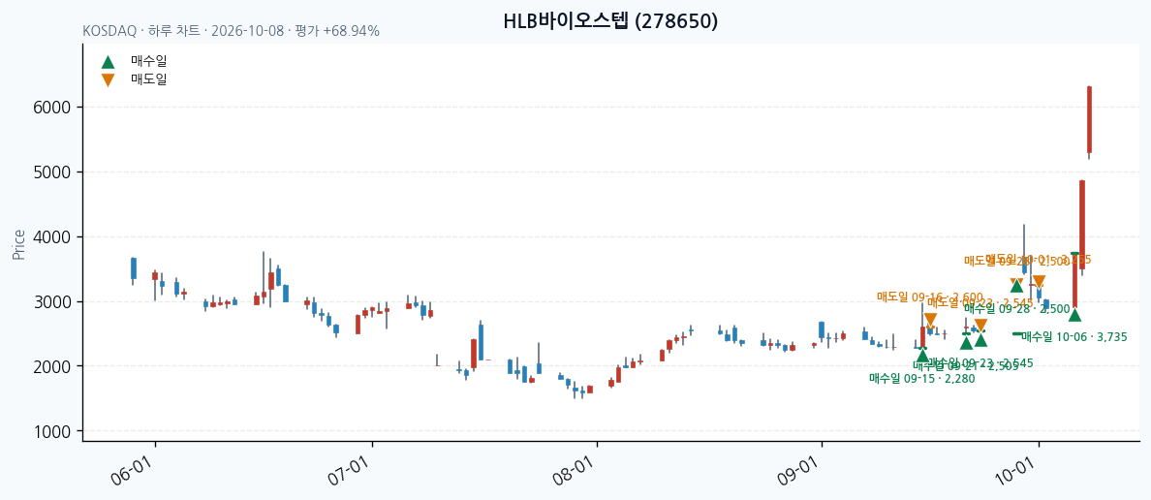
Task: Click the chart title HLB바이오스텝 (278650)
Action: coord(610,21)
